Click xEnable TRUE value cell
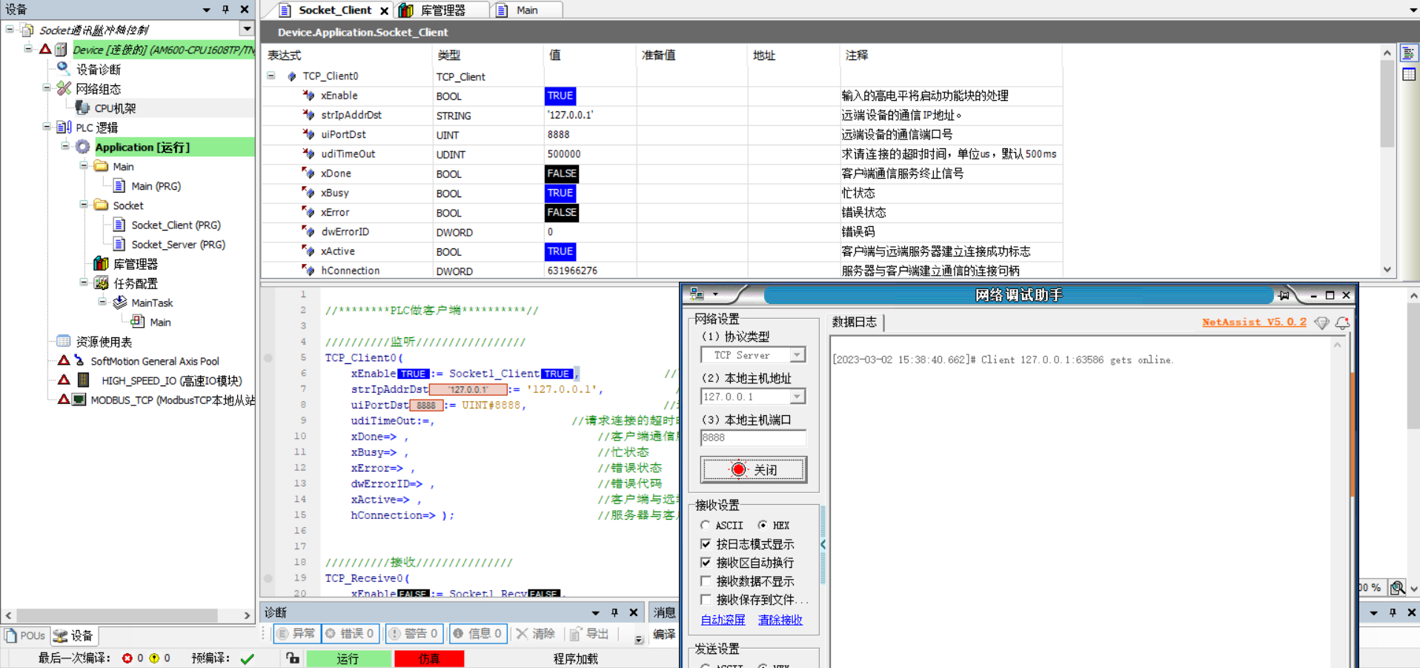Screen dimensions: 1420x668 [560, 96]
